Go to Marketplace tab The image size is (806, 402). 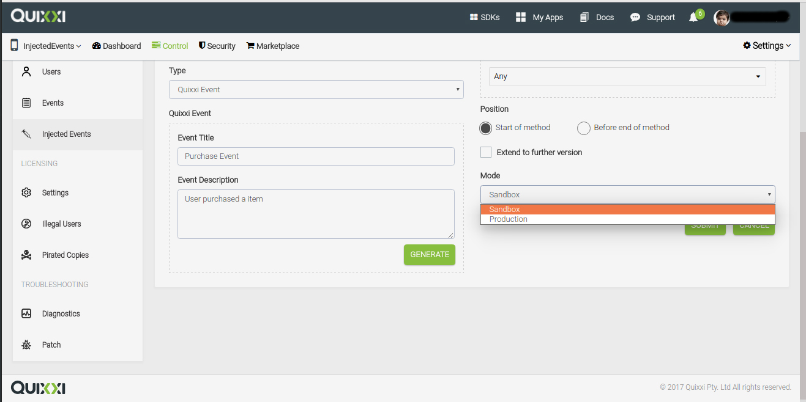[x=273, y=46]
